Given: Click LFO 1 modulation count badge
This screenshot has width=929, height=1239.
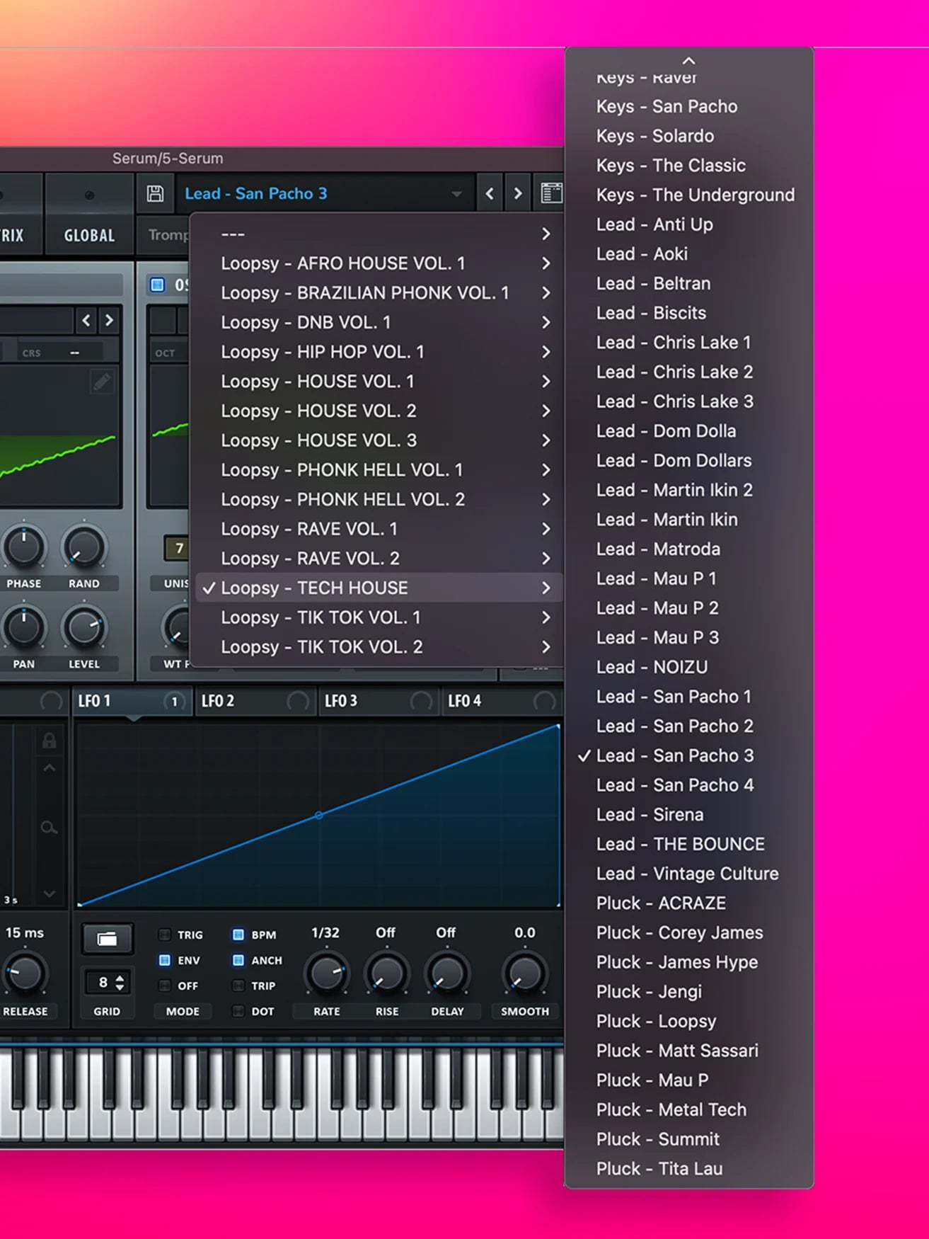Looking at the screenshot, I should pos(174,701).
